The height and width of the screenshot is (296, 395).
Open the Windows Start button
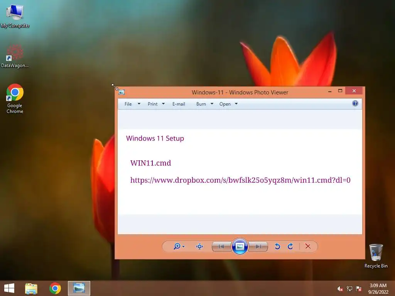pyautogui.click(x=9, y=288)
